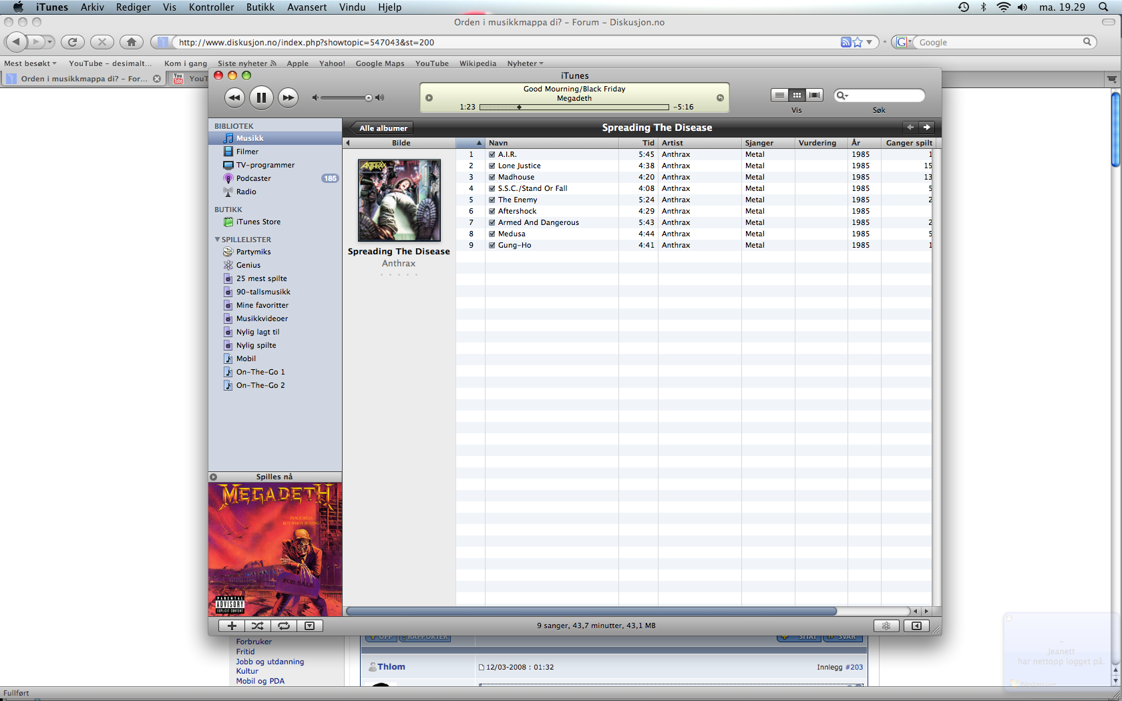The width and height of the screenshot is (1122, 701).
Task: Uncheck the A.I.R. song checkbox
Action: click(492, 154)
